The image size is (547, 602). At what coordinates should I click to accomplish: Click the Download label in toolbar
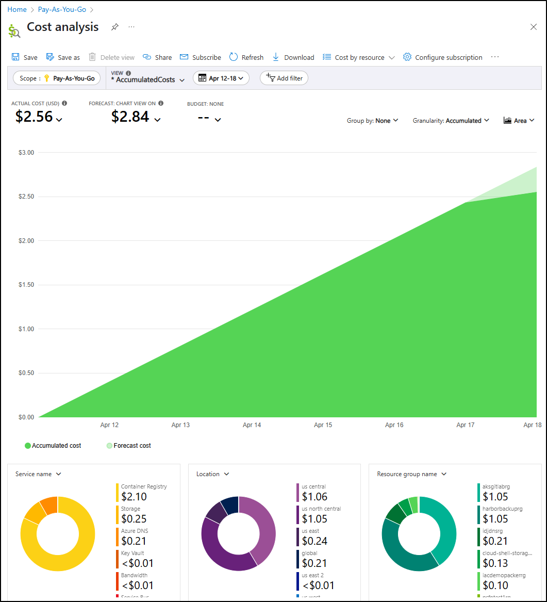pyautogui.click(x=299, y=58)
